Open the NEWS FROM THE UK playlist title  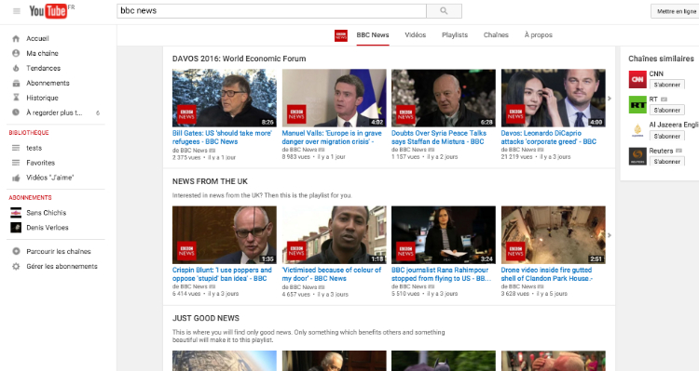[x=210, y=181]
